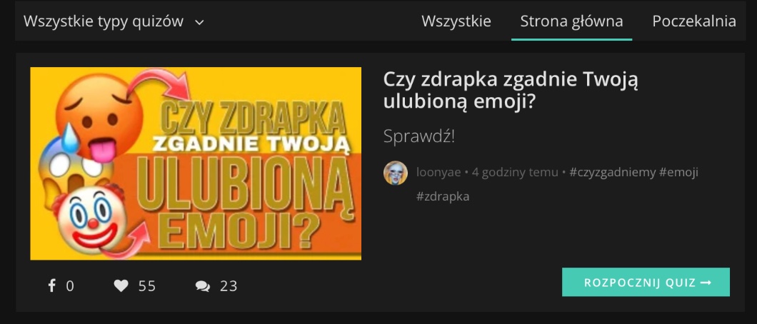
Task: Open 'Wszystkie typy quizów' dropdown
Action: point(114,21)
